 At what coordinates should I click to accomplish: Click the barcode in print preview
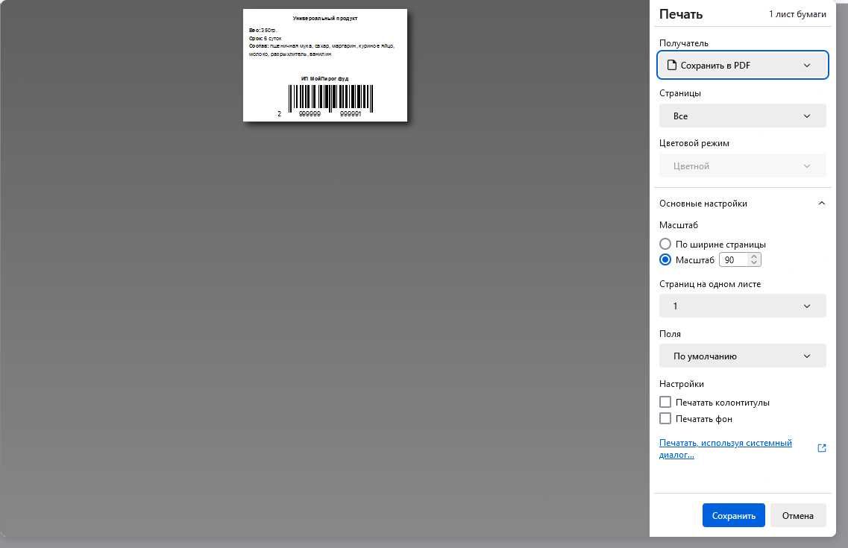(330, 98)
